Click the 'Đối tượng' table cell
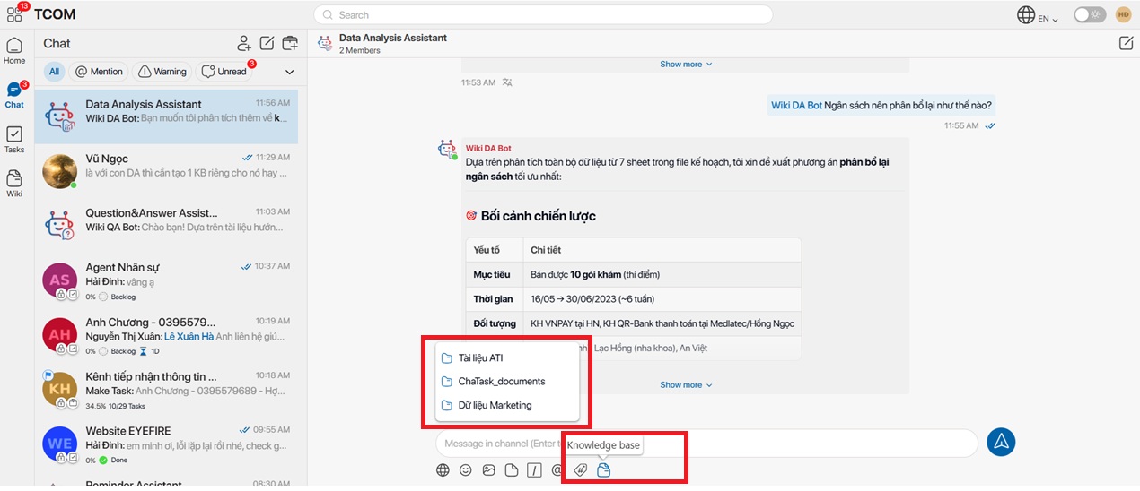 (495, 323)
